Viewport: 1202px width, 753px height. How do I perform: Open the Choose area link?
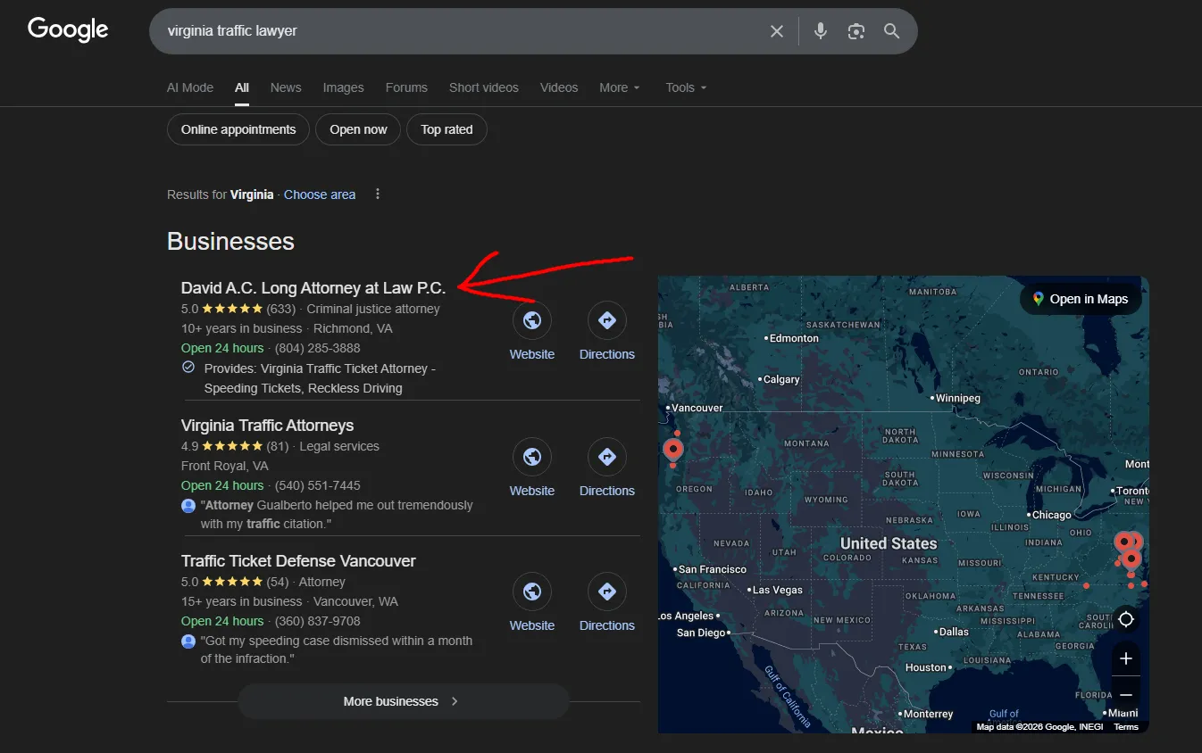(320, 194)
